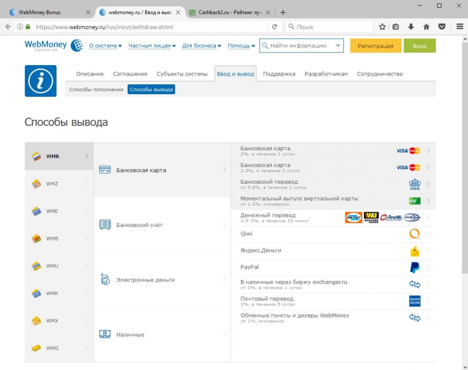Image resolution: width=468 pixels, height=370 pixels.
Task: Click the Qiwi logo icon
Action: coord(414,234)
